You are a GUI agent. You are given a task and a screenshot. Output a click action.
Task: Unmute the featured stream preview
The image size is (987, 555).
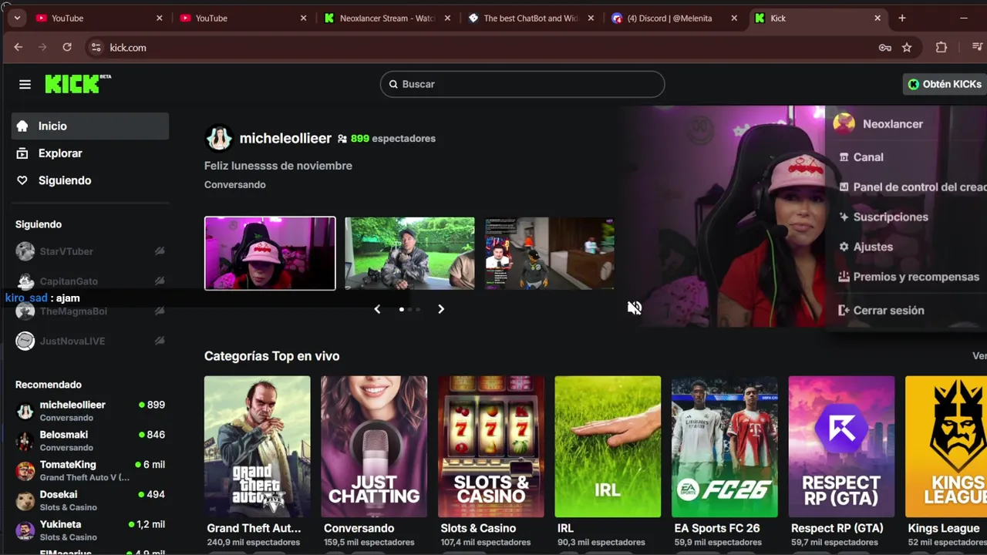tap(635, 308)
